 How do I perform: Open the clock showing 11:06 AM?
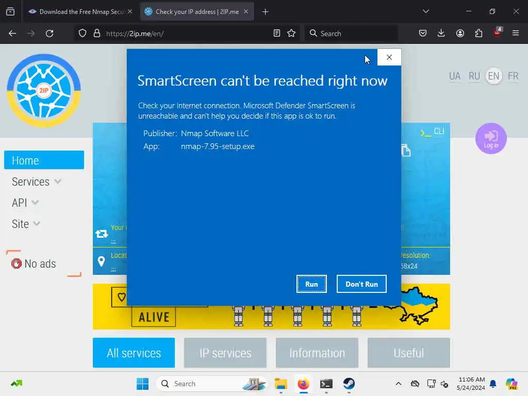[x=471, y=384]
